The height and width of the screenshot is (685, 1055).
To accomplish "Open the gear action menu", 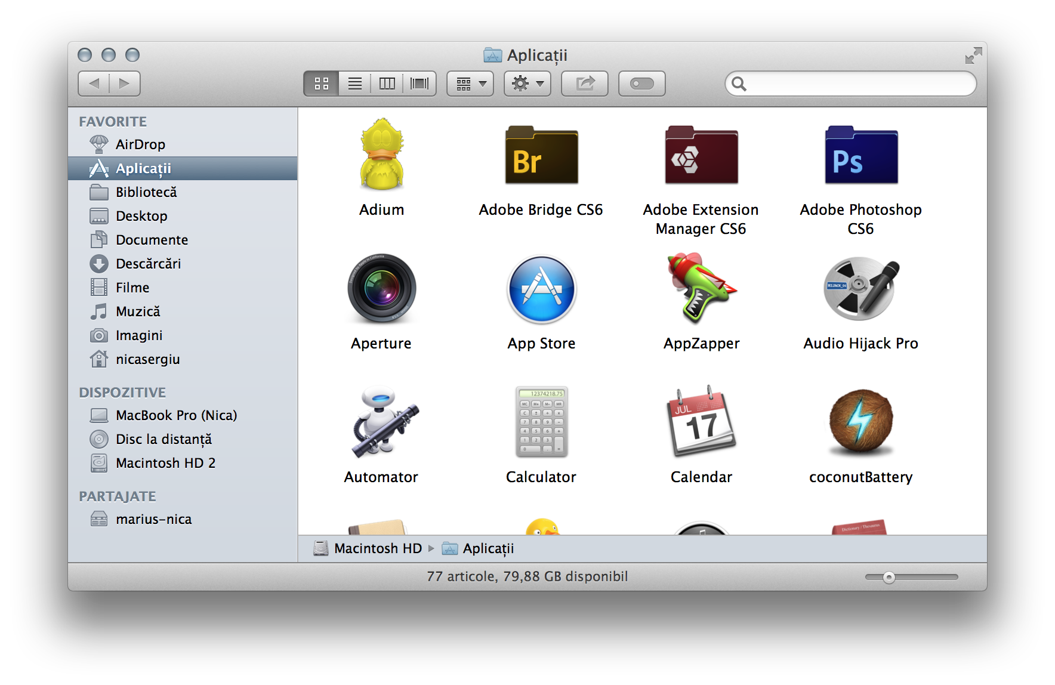I will click(x=527, y=84).
